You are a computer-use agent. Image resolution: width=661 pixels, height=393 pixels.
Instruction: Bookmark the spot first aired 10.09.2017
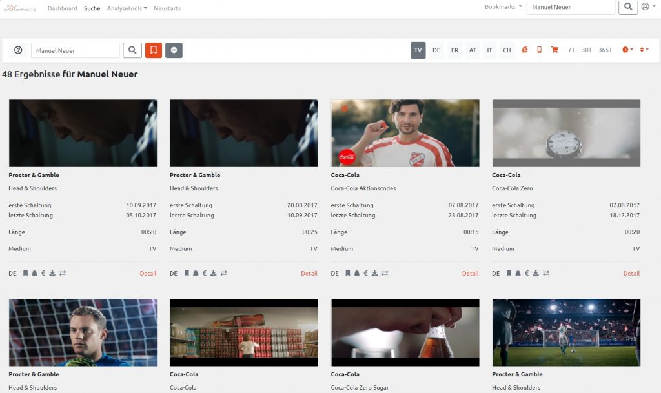pos(25,273)
